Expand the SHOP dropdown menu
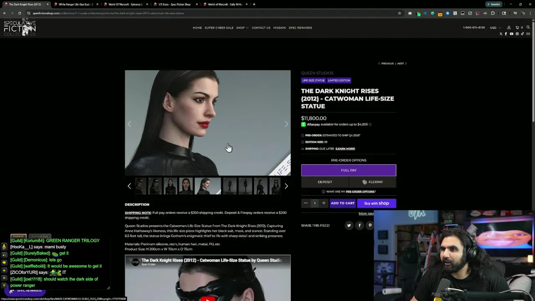 242,28
